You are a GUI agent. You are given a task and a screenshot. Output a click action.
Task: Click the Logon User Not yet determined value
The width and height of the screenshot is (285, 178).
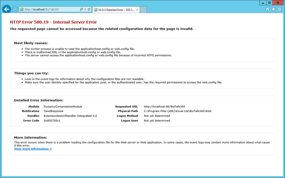click(157, 120)
